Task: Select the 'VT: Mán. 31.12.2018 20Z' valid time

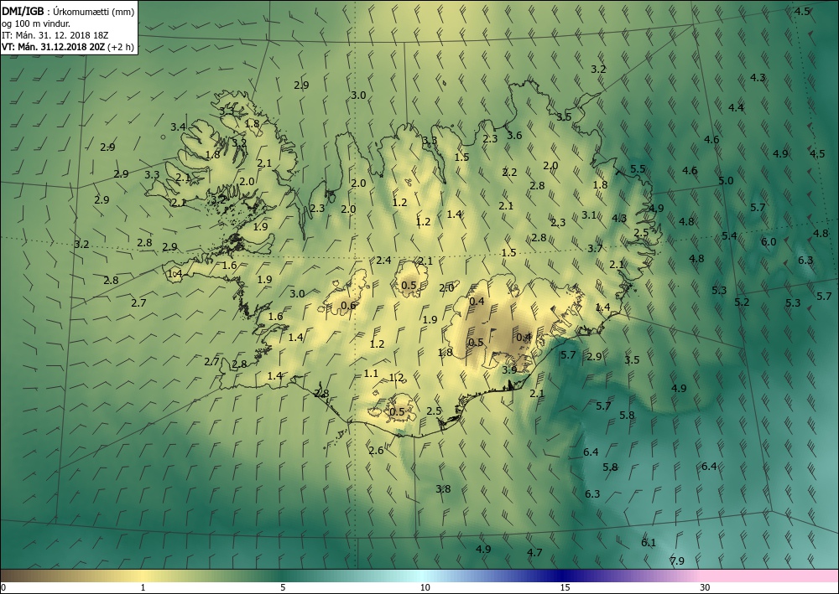Action: [54, 47]
